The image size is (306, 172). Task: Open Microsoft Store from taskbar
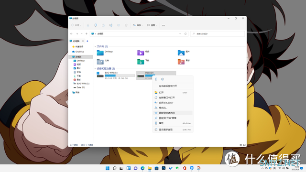click(x=156, y=168)
